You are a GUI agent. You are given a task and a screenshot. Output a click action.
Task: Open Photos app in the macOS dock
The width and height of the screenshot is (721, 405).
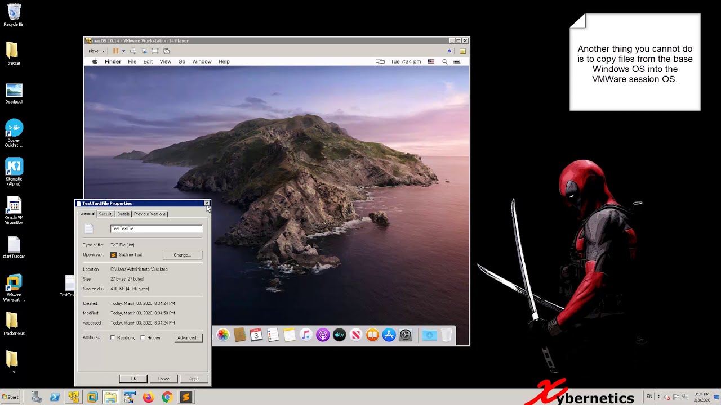[x=223, y=335]
